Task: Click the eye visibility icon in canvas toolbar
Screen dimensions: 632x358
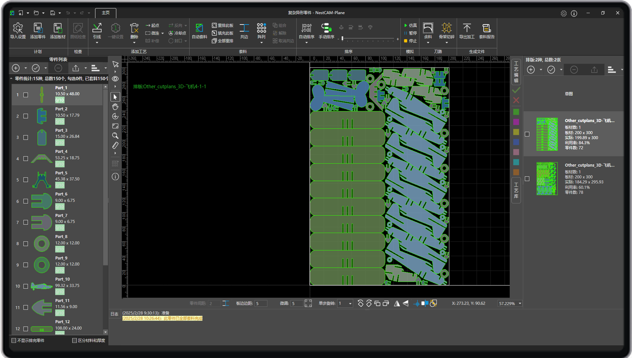Action: click(x=115, y=79)
